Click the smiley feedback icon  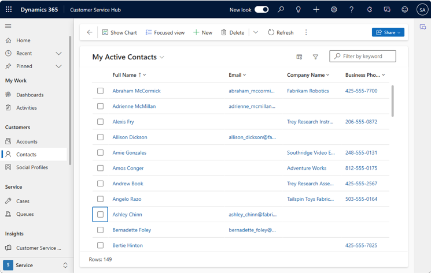[404, 10]
